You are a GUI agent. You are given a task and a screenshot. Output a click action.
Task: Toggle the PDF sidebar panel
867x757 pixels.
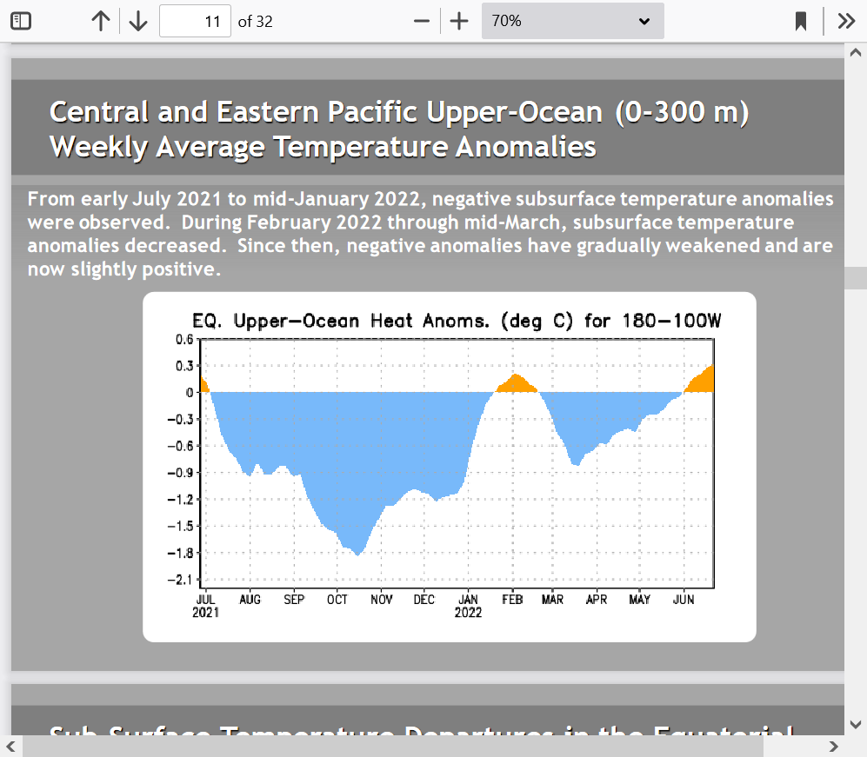[21, 21]
